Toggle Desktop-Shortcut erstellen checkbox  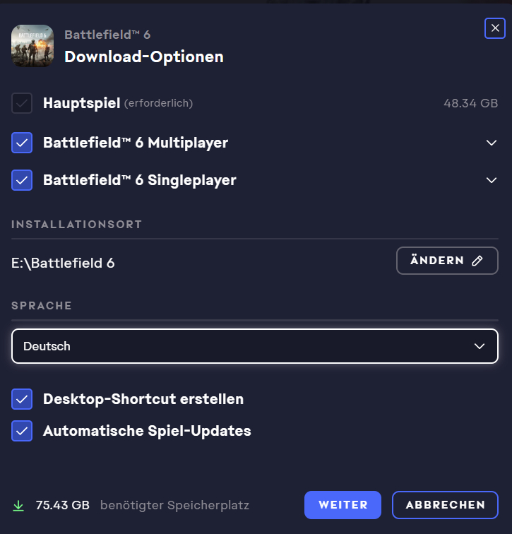tap(22, 399)
